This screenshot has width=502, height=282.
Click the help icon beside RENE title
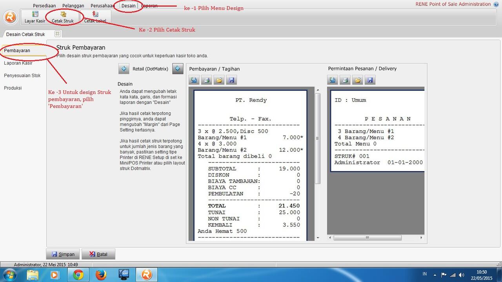[x=496, y=4]
